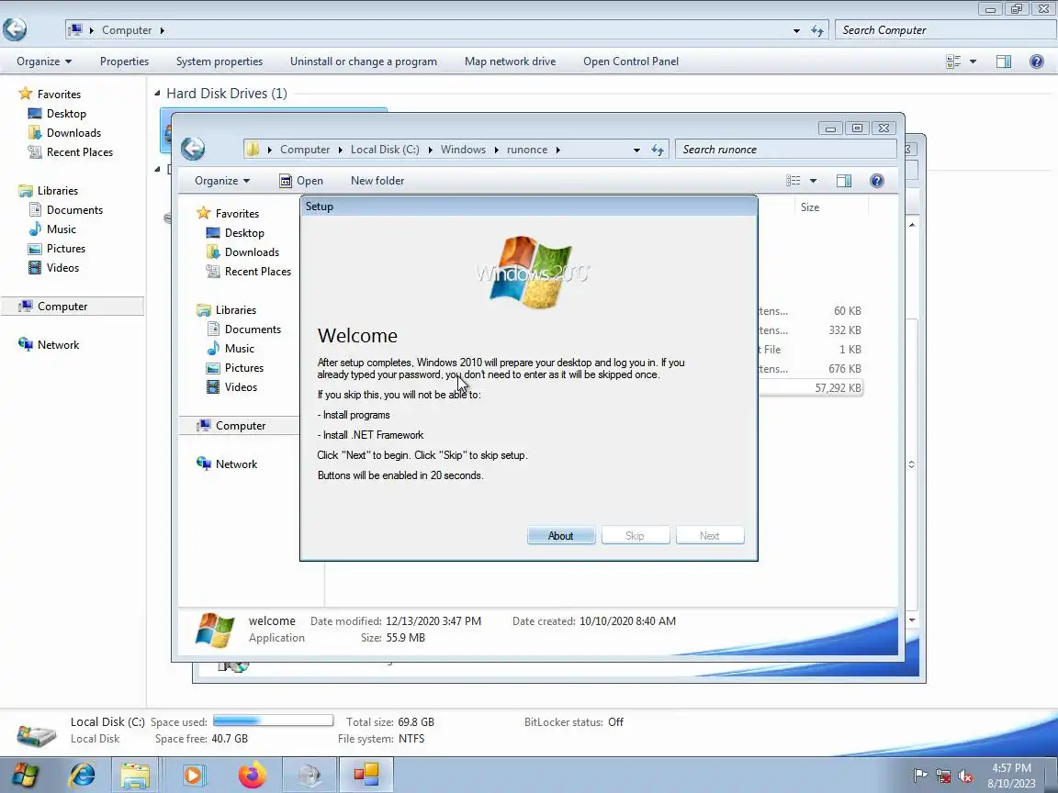Image resolution: width=1058 pixels, height=793 pixels.
Task: Toggle the preview pane in runonce window
Action: pos(843,181)
